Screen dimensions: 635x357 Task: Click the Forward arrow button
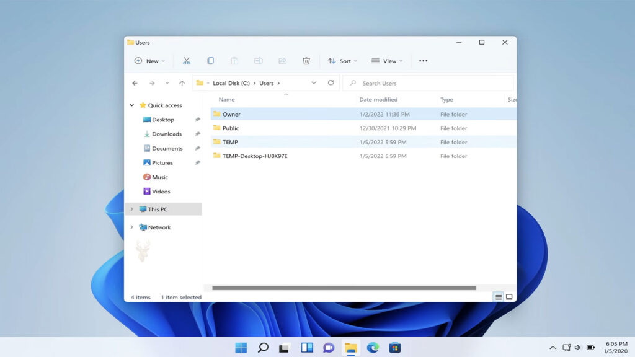pos(152,83)
